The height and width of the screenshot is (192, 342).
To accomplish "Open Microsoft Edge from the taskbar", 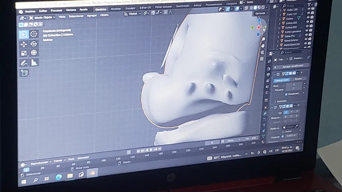I will 59,177.
